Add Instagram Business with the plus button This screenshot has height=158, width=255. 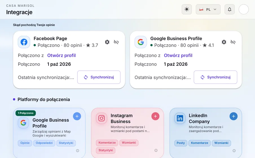tap(155, 116)
